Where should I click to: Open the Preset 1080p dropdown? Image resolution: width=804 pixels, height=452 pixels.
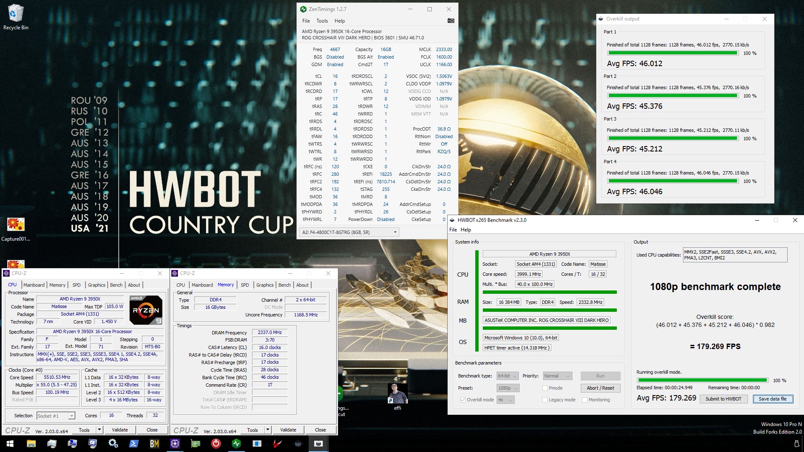(x=508, y=388)
